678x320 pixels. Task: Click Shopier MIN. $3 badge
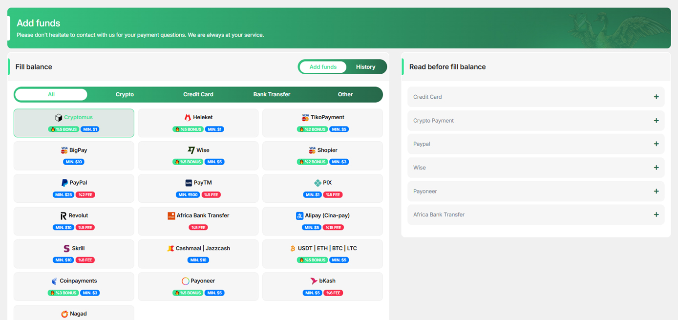tap(339, 162)
